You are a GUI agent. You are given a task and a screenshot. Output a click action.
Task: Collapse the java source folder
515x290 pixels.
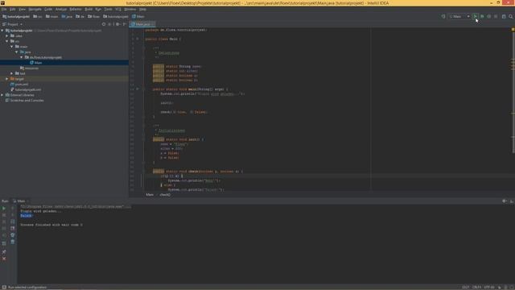tap(16, 52)
